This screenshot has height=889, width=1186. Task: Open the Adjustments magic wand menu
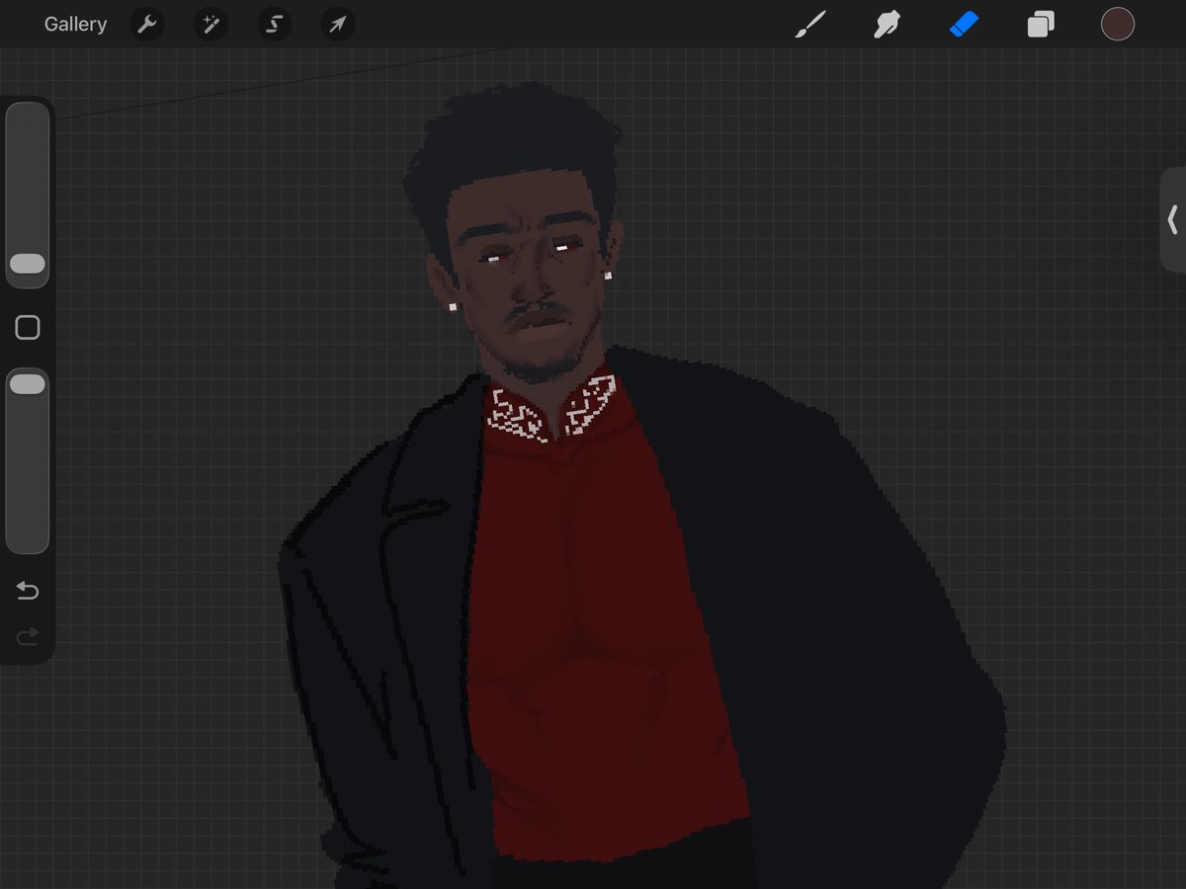[211, 25]
